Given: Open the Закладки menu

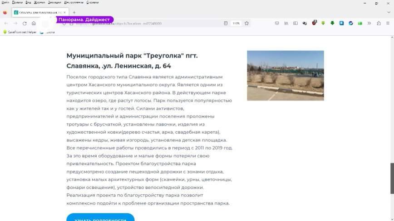Looking at the screenshot, I should pyautogui.click(x=54, y=3).
